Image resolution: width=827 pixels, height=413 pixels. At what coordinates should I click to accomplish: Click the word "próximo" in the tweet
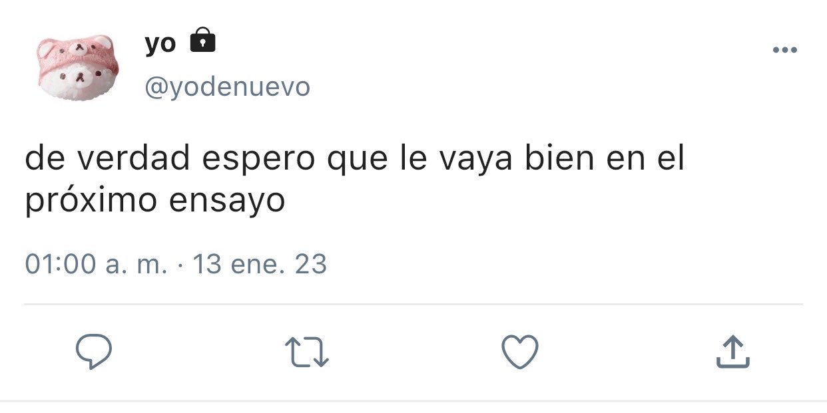(x=92, y=202)
